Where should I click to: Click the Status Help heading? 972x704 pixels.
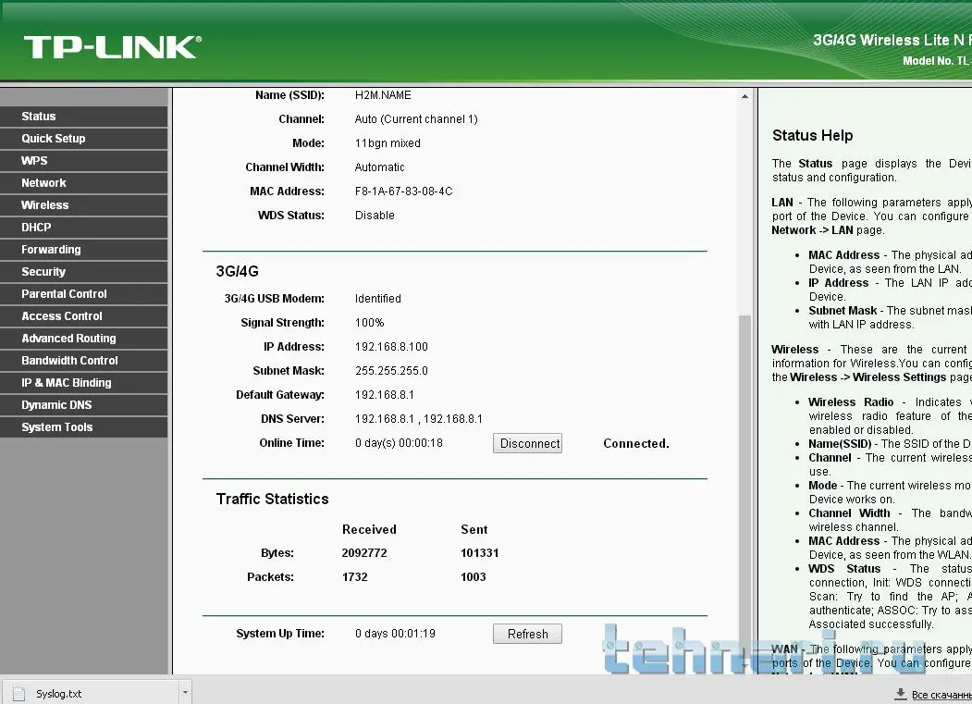pos(812,135)
